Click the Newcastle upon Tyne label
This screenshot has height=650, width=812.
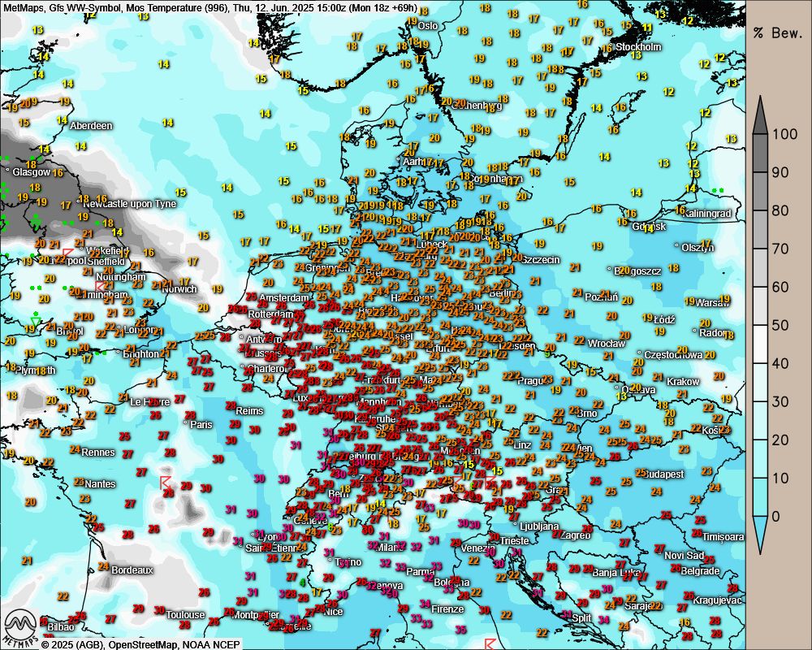pyautogui.click(x=129, y=204)
